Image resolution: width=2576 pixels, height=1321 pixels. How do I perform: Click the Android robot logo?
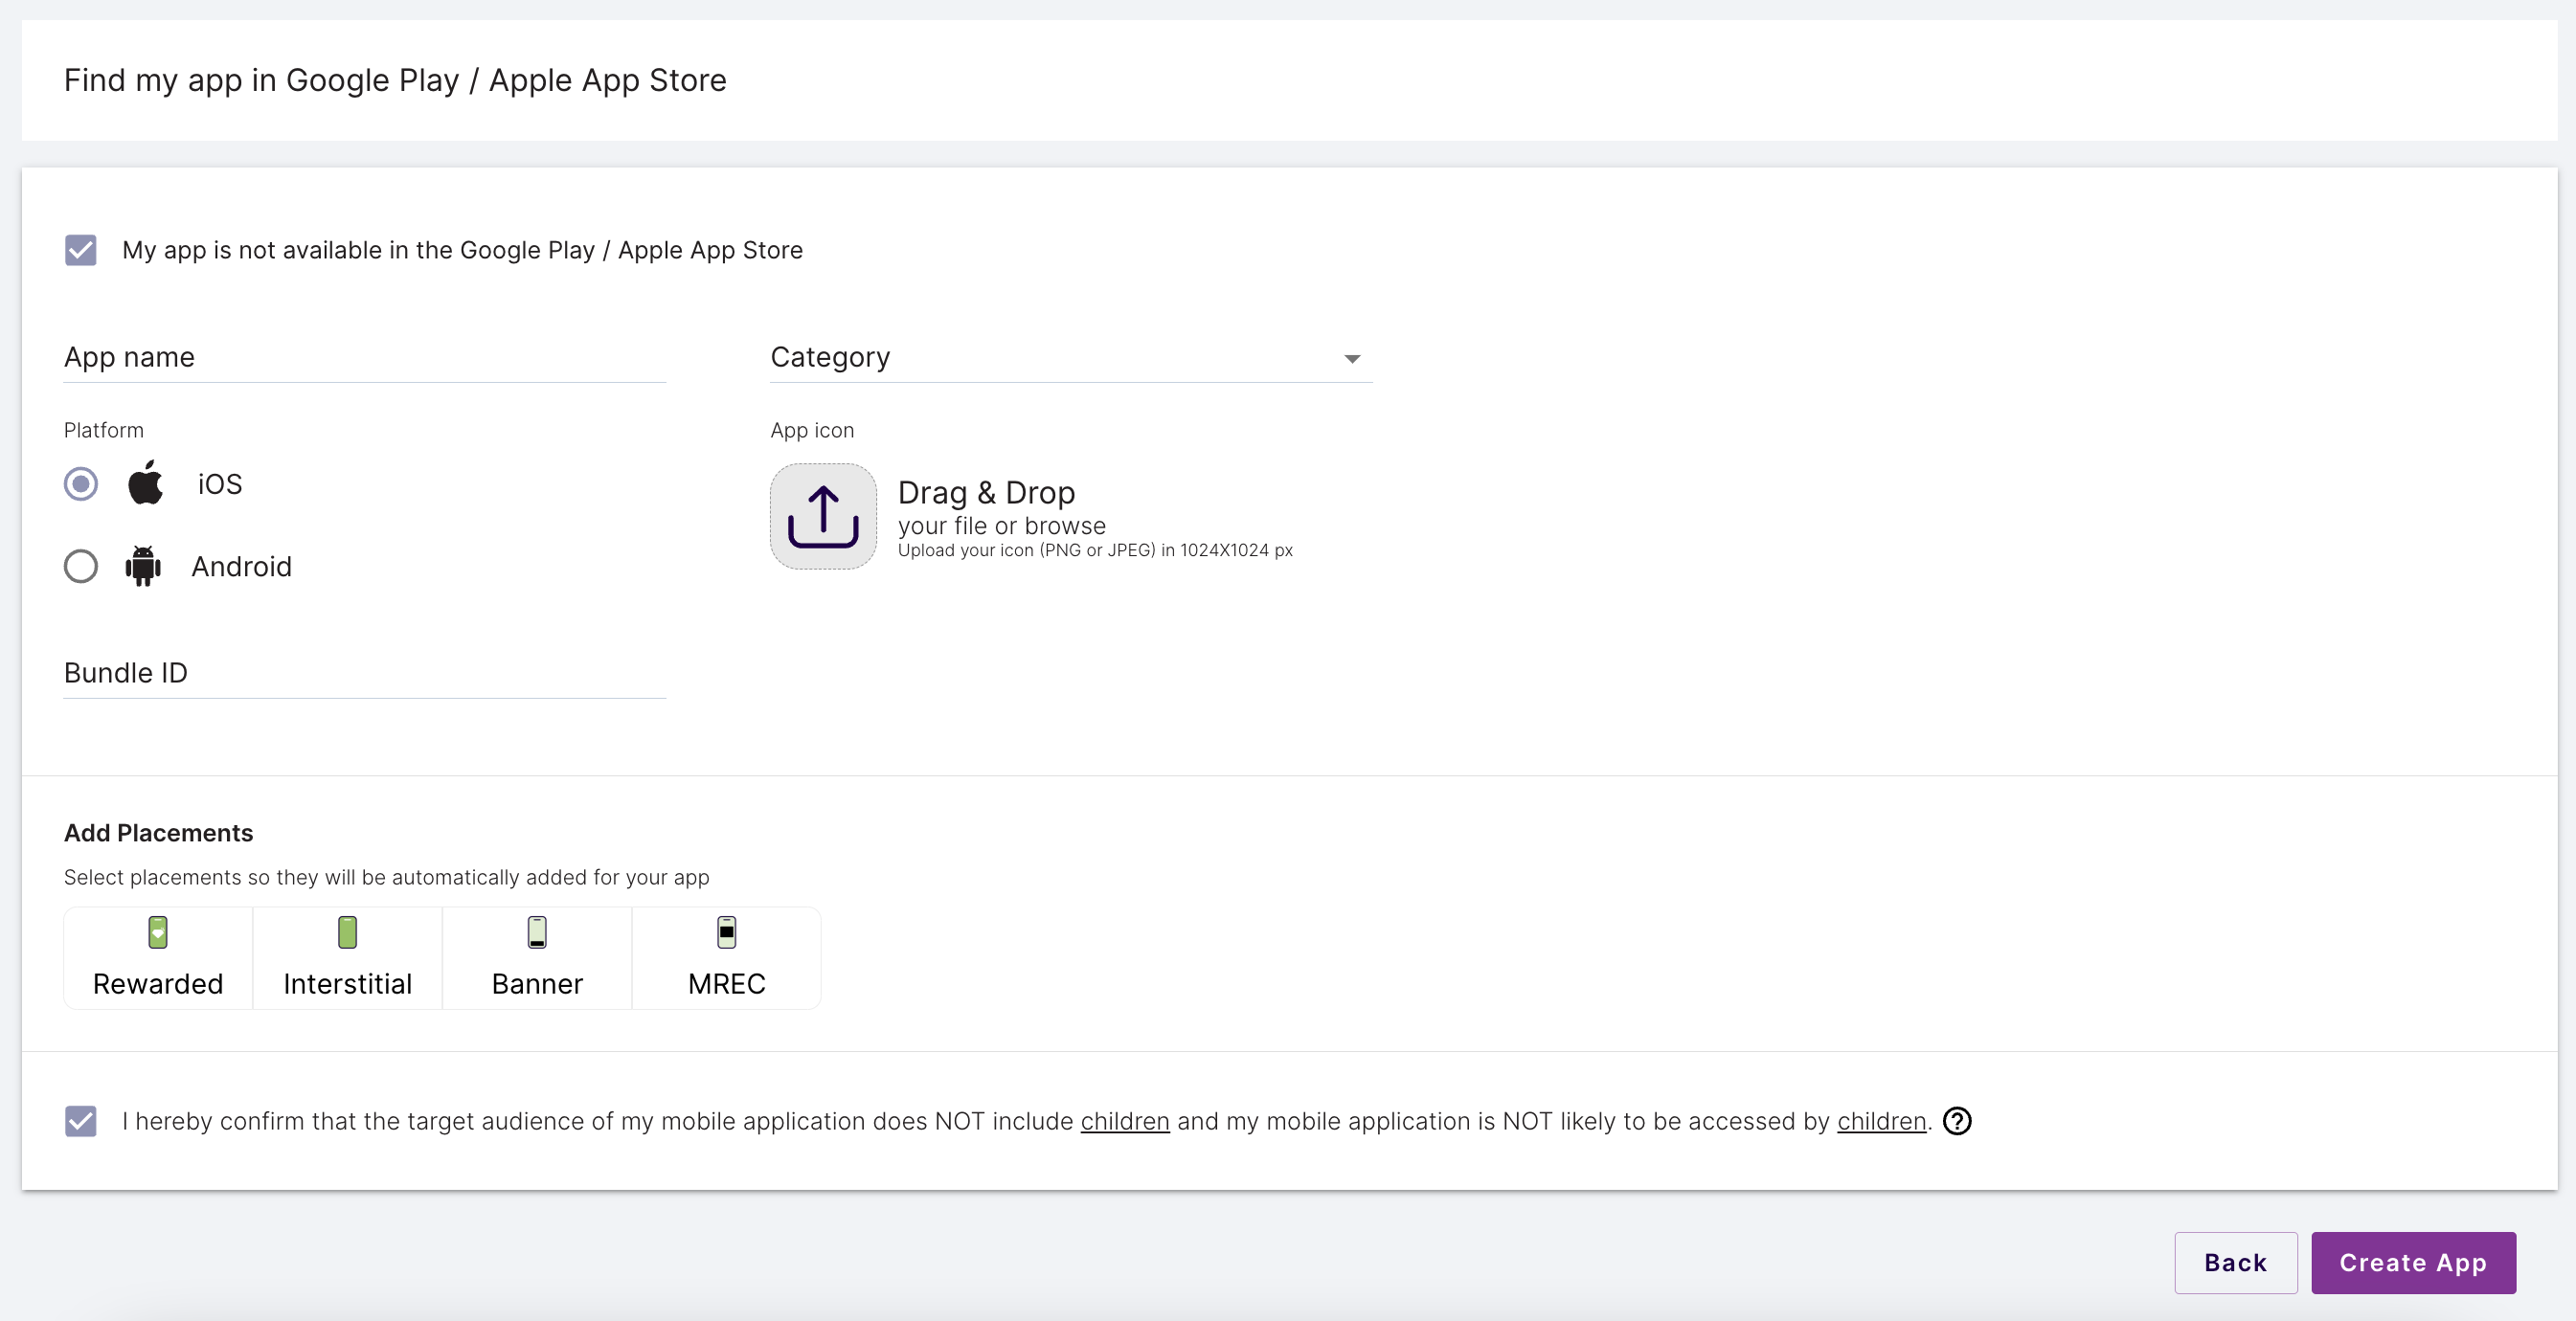143,567
